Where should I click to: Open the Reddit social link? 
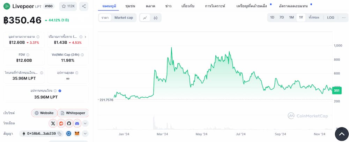coord(61,123)
